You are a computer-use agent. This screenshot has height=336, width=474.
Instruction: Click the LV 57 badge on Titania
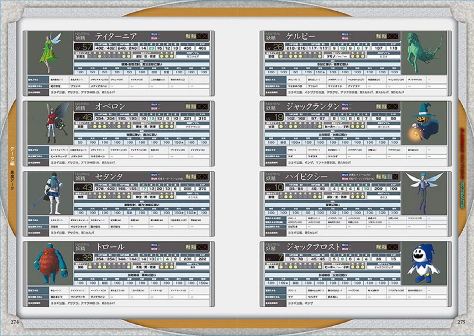[83, 47]
